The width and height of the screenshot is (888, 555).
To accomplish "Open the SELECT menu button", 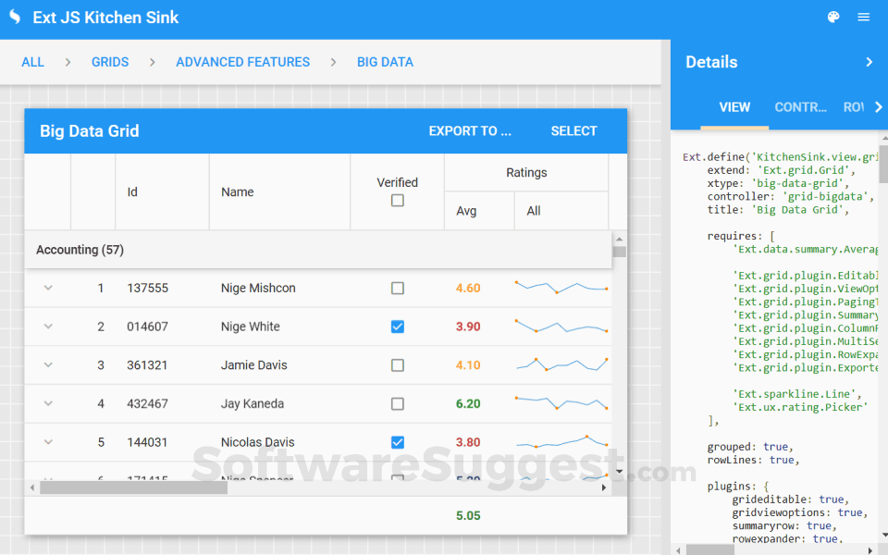I will (573, 130).
